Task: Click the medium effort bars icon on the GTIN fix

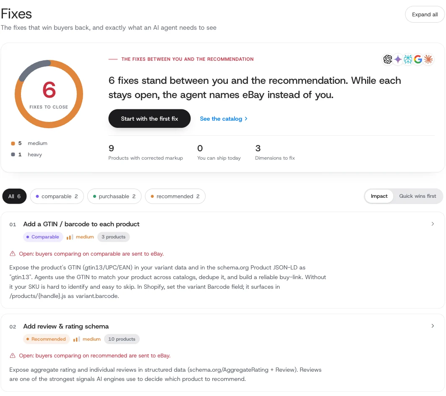Action: coord(70,237)
